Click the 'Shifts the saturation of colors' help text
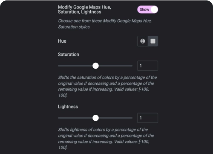 107,86
